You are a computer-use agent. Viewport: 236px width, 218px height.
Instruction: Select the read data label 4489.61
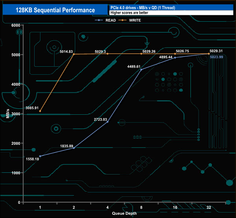(134, 66)
